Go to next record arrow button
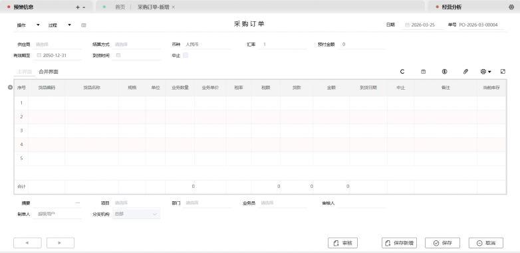The height and width of the screenshot is (253, 520). pyautogui.click(x=61, y=243)
